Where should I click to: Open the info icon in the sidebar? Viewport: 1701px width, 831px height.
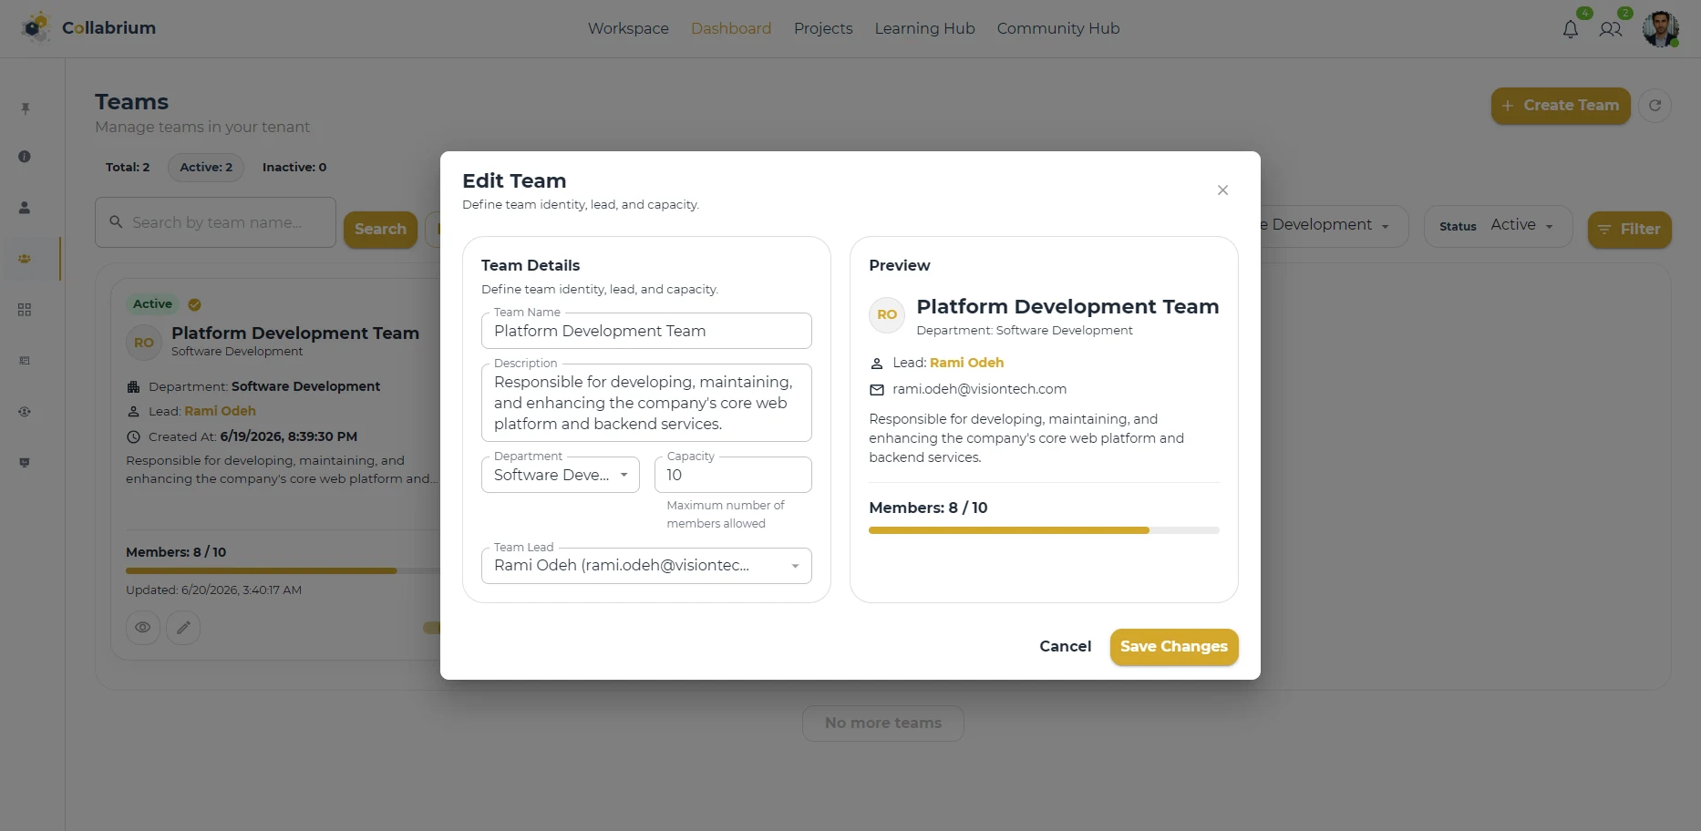click(x=25, y=157)
